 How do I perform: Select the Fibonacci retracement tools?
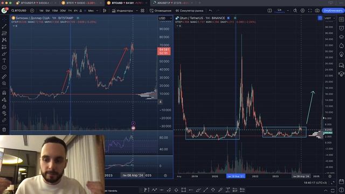[4, 33]
